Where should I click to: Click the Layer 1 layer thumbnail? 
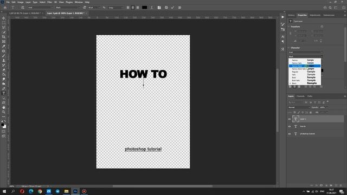(x=295, y=119)
